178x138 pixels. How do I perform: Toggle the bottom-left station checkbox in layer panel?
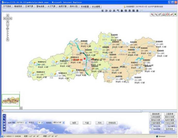point(152,129)
